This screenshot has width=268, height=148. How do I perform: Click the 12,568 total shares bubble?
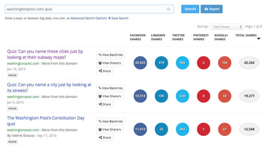pos(249,129)
